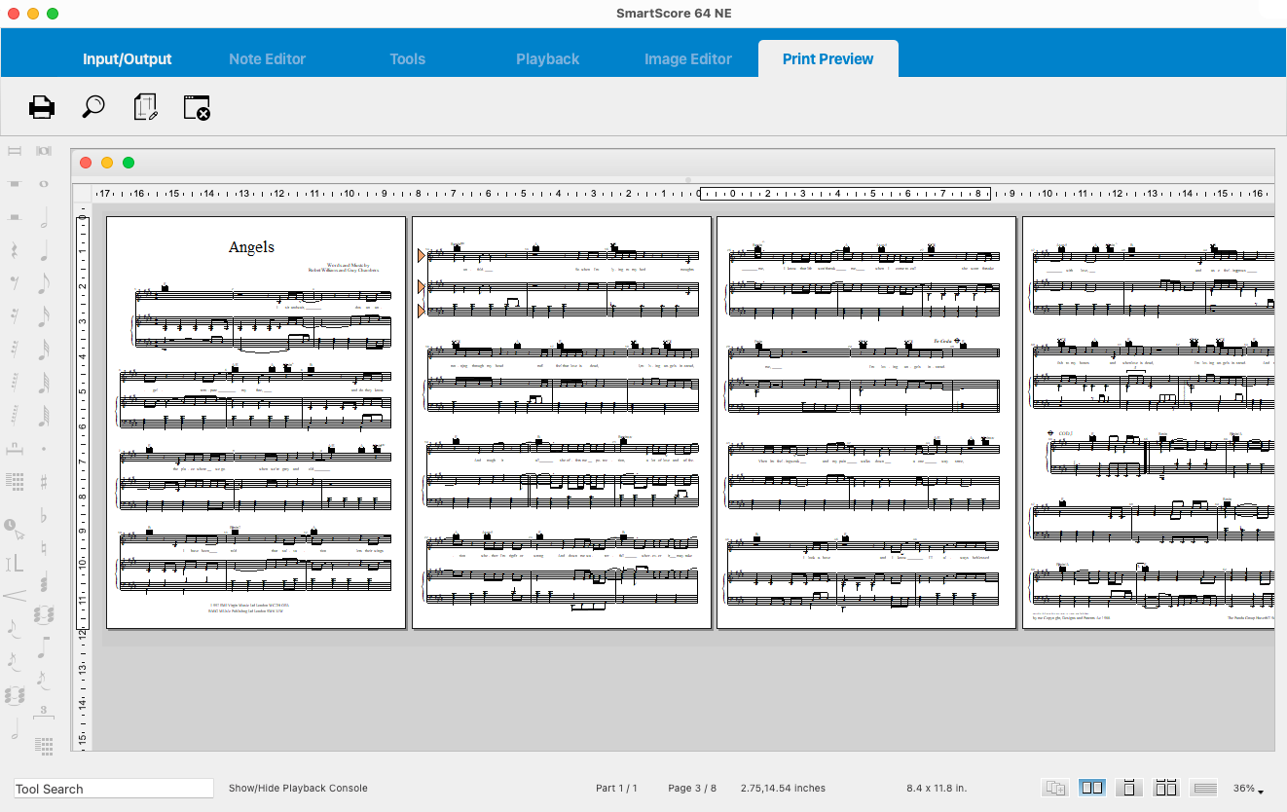This screenshot has height=812, width=1287.
Task: Click the topmost orange staff marker
Action: coord(422,256)
